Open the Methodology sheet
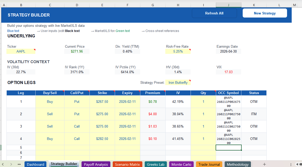 click(238, 164)
